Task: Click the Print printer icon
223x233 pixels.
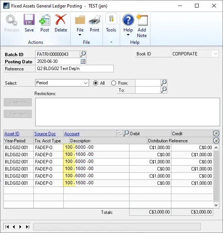Action: click(x=94, y=20)
